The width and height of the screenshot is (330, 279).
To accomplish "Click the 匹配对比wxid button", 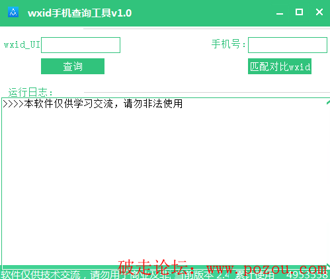I will tap(280, 66).
